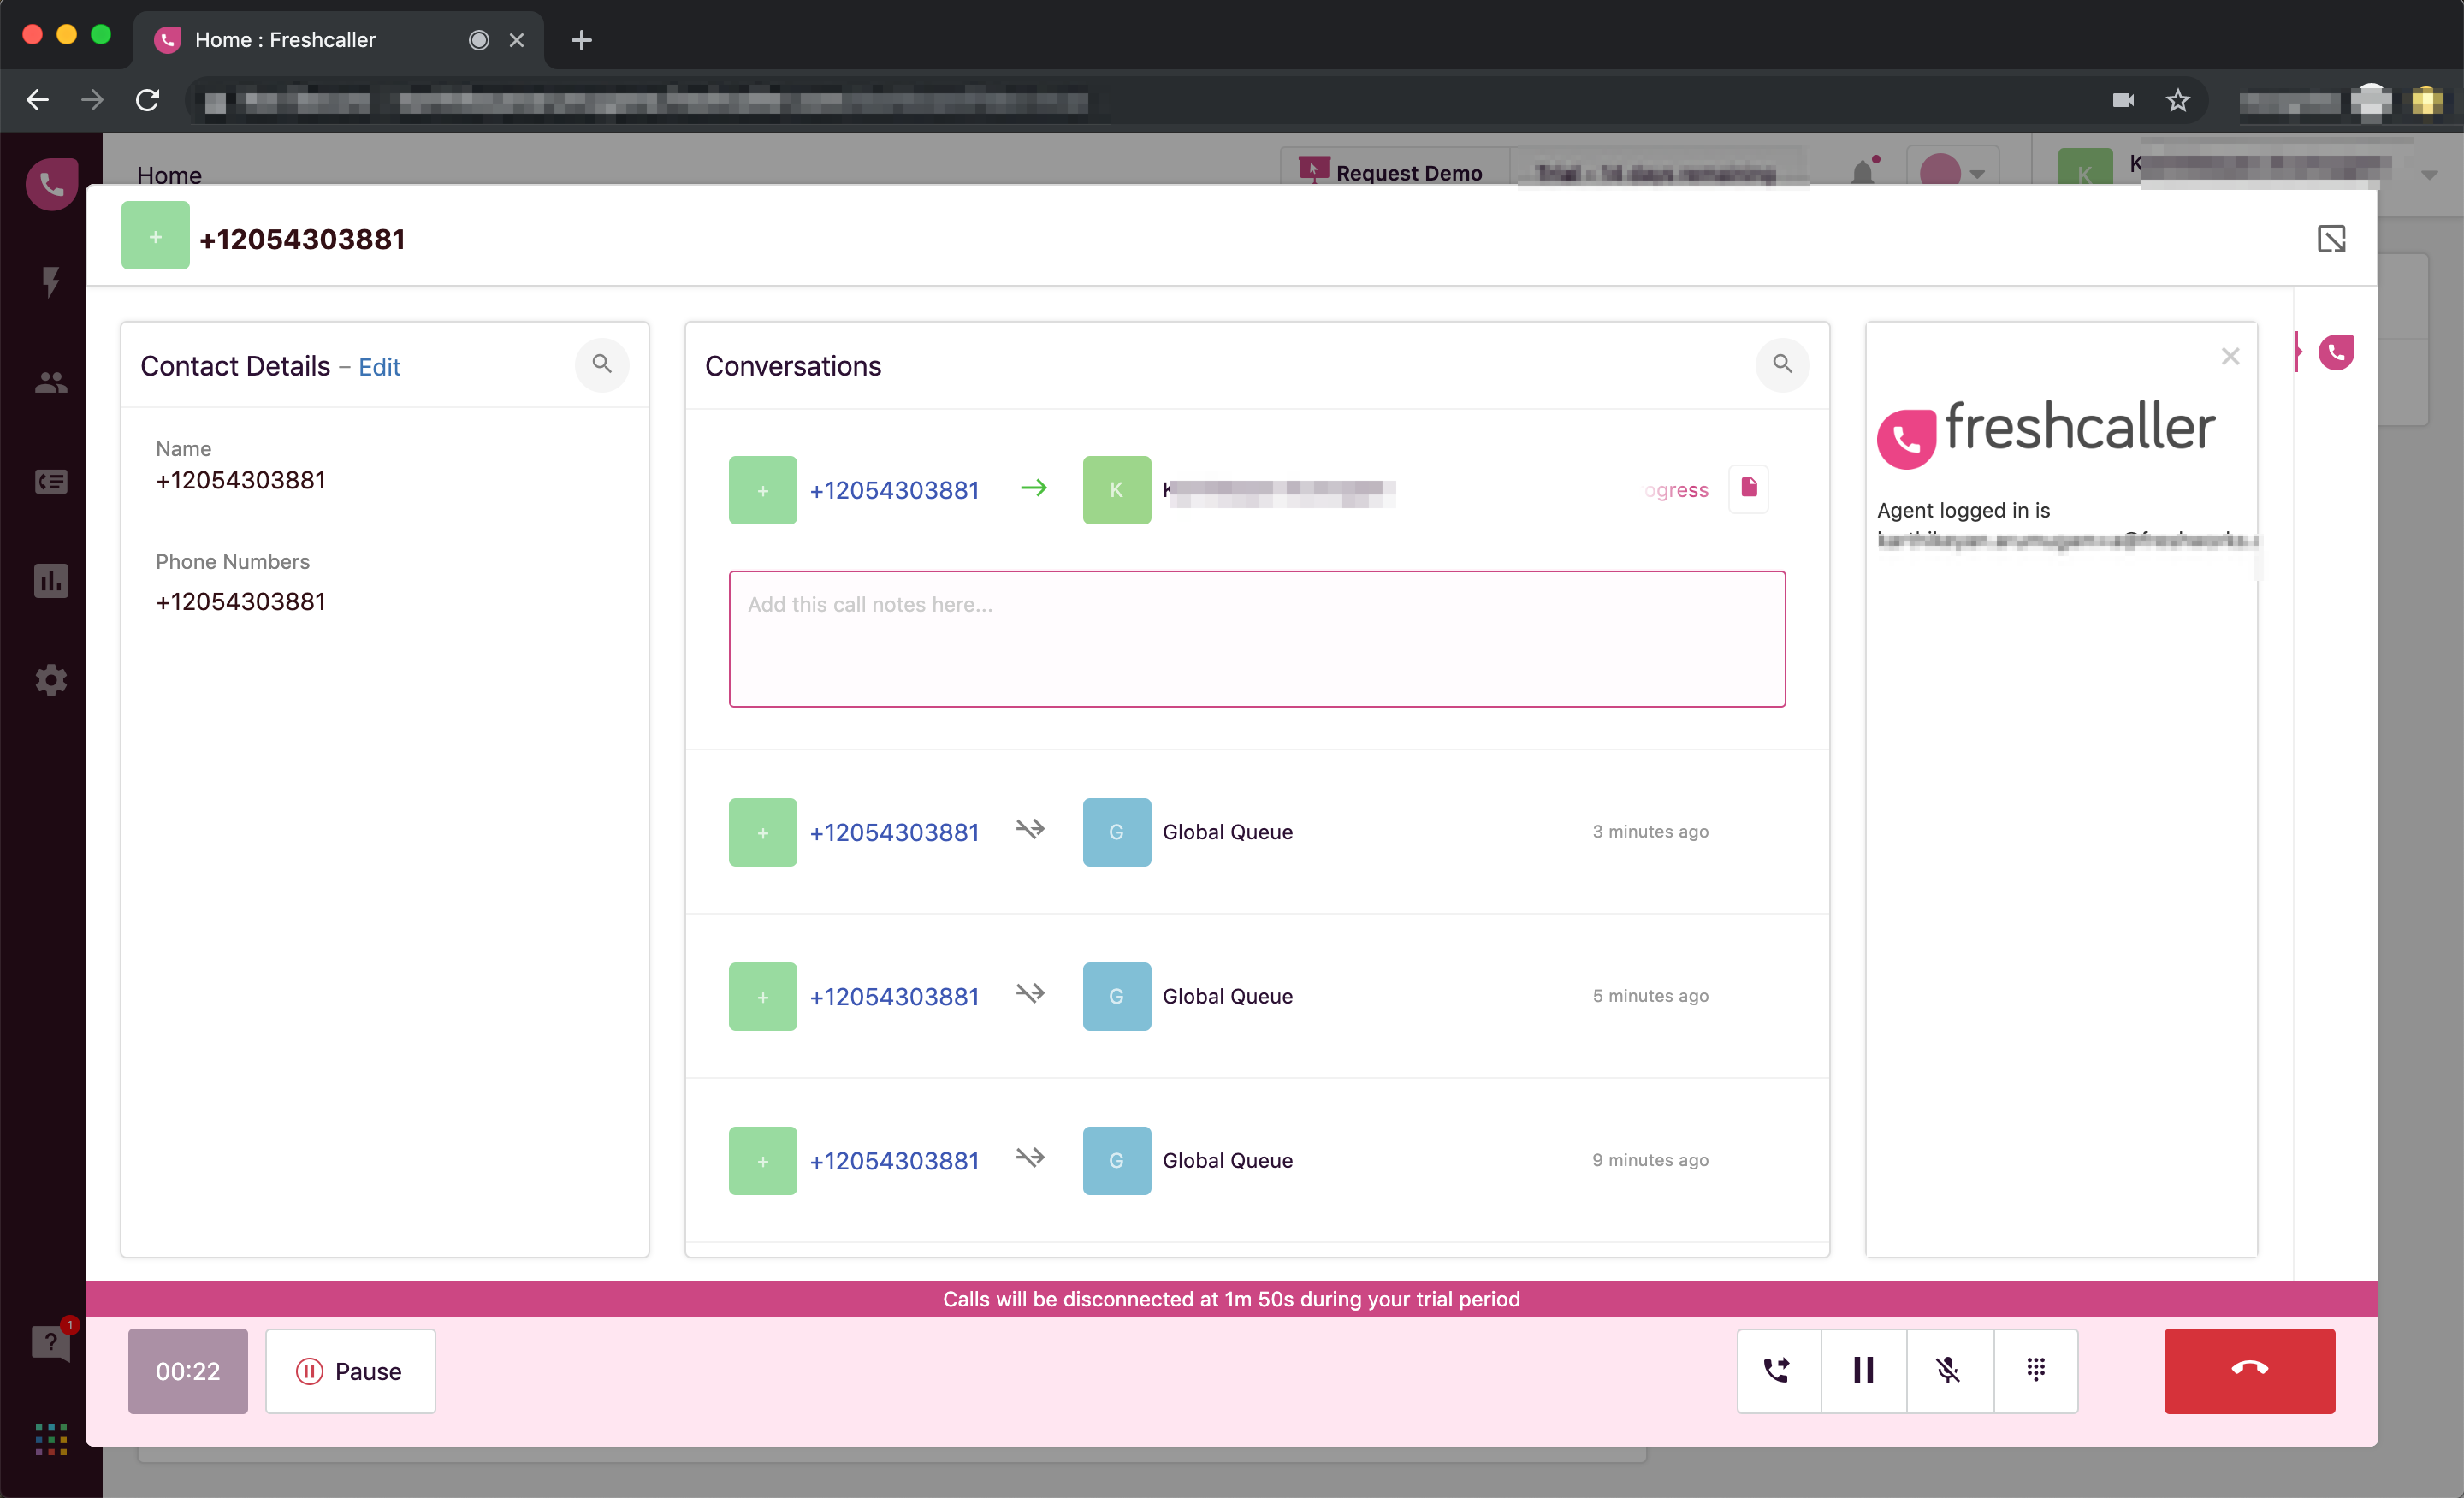This screenshot has width=2464, height=1498.
Task: Expand the agent status dropdown
Action: click(x=1953, y=172)
